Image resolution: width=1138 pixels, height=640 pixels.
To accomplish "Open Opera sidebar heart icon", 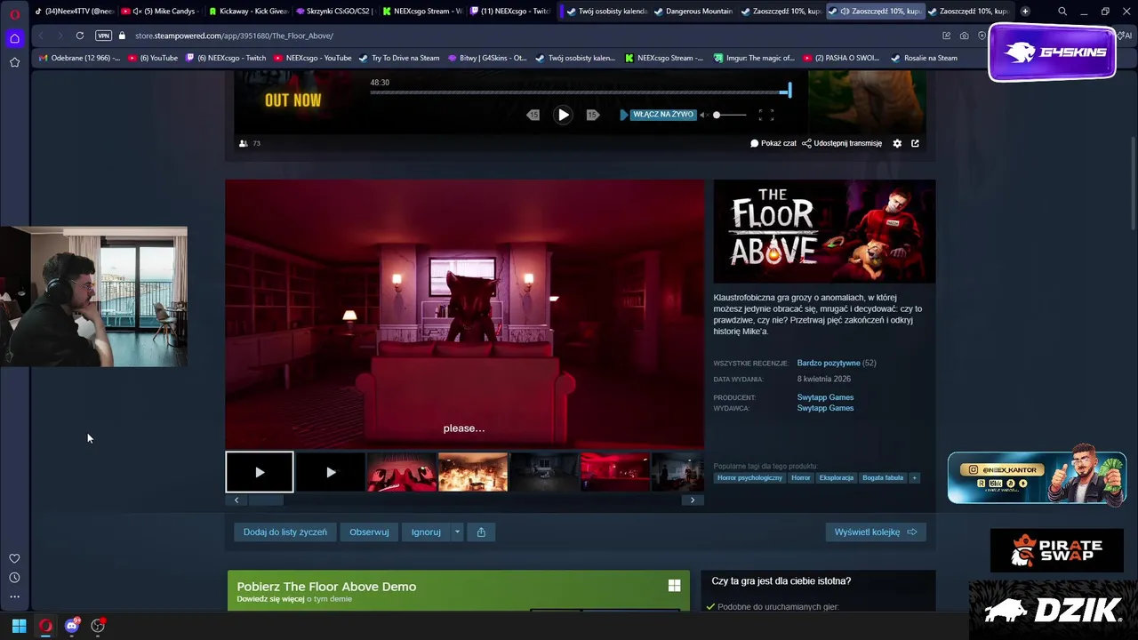I will 14,558.
